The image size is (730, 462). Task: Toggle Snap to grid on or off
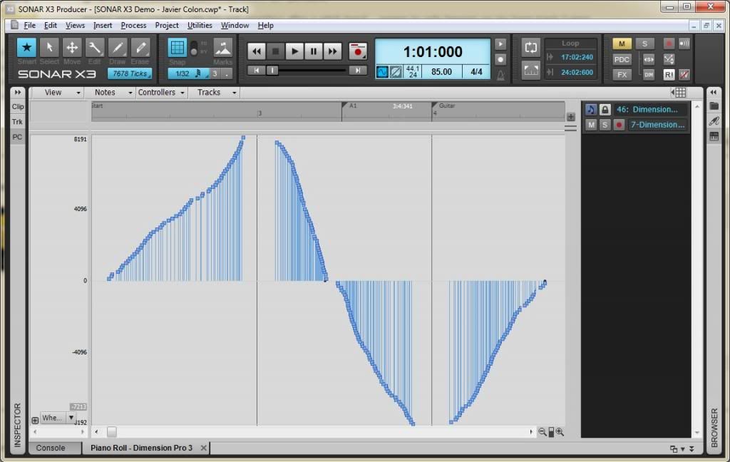pyautogui.click(x=177, y=48)
